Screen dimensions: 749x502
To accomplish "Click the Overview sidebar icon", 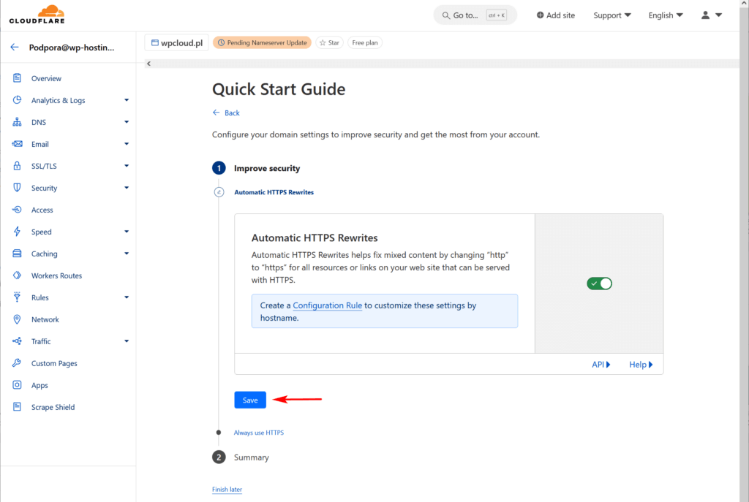I will click(x=17, y=78).
